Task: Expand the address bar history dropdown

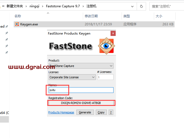Action: [132, 6]
